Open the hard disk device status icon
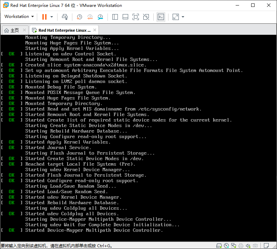This screenshot has height=249, width=277. (x=219, y=245)
